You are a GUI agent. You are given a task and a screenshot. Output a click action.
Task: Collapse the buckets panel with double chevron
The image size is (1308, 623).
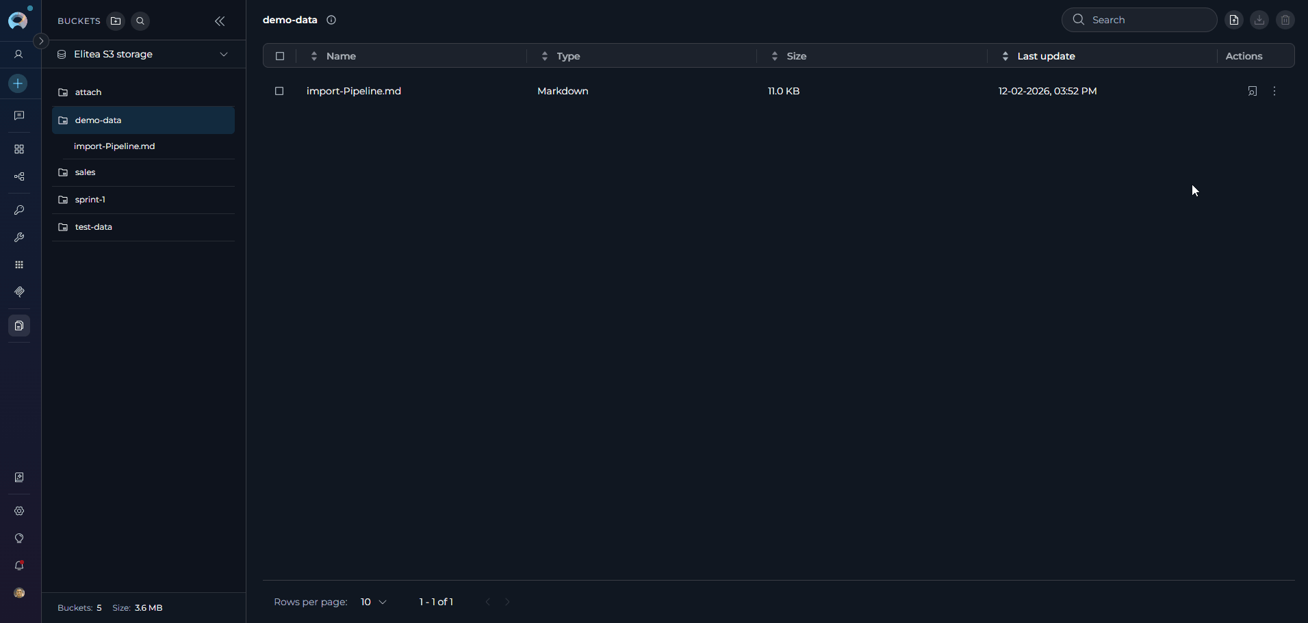220,21
